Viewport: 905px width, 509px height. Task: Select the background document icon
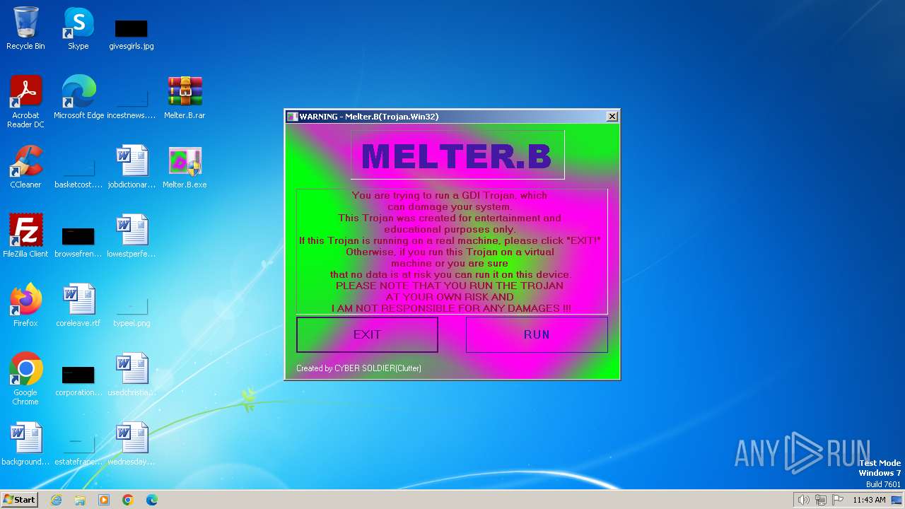click(25, 444)
